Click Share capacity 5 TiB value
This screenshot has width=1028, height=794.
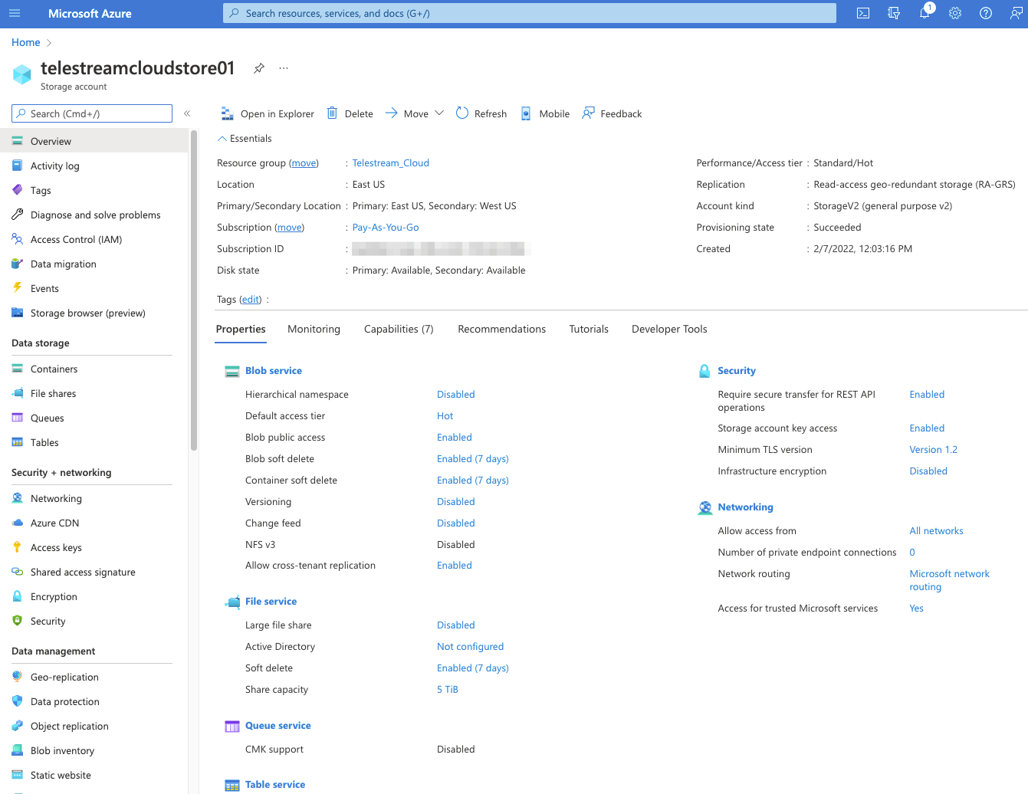448,689
